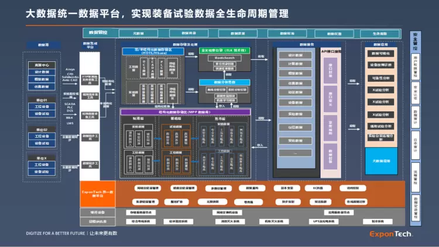
Task: Select the 数据标准 tab in the top bar
Action: click(287, 34)
